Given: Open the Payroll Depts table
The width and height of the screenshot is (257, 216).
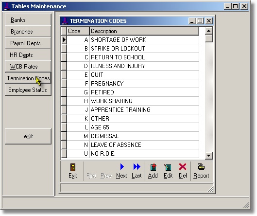Looking at the screenshot, I should [28, 43].
